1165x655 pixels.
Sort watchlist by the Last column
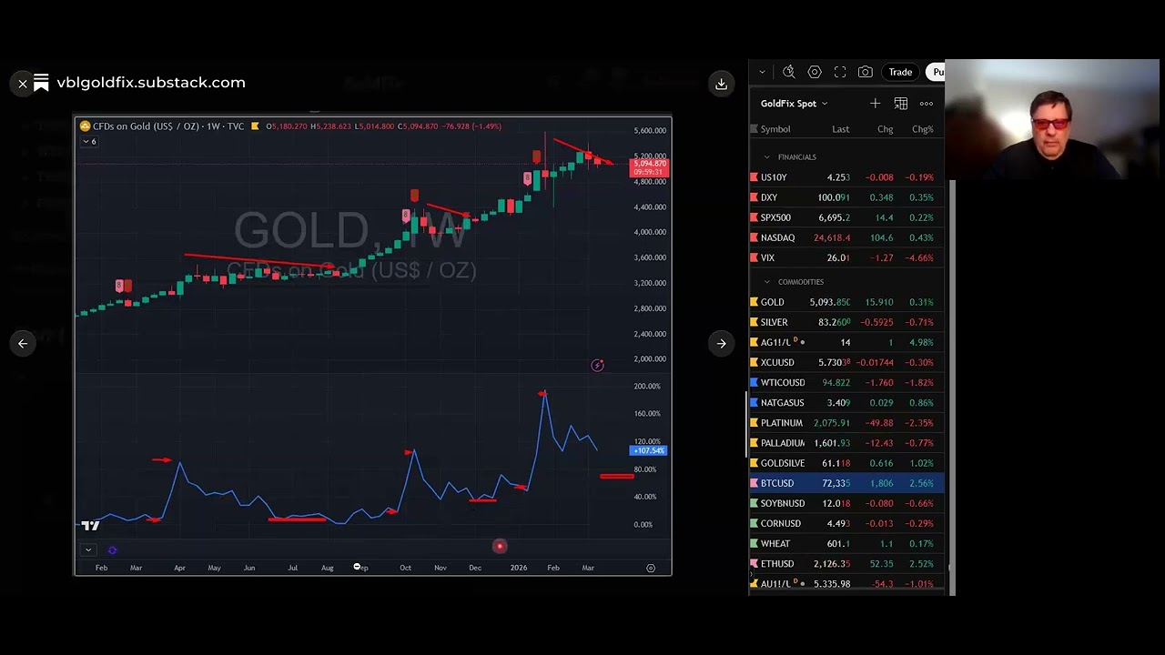point(840,129)
